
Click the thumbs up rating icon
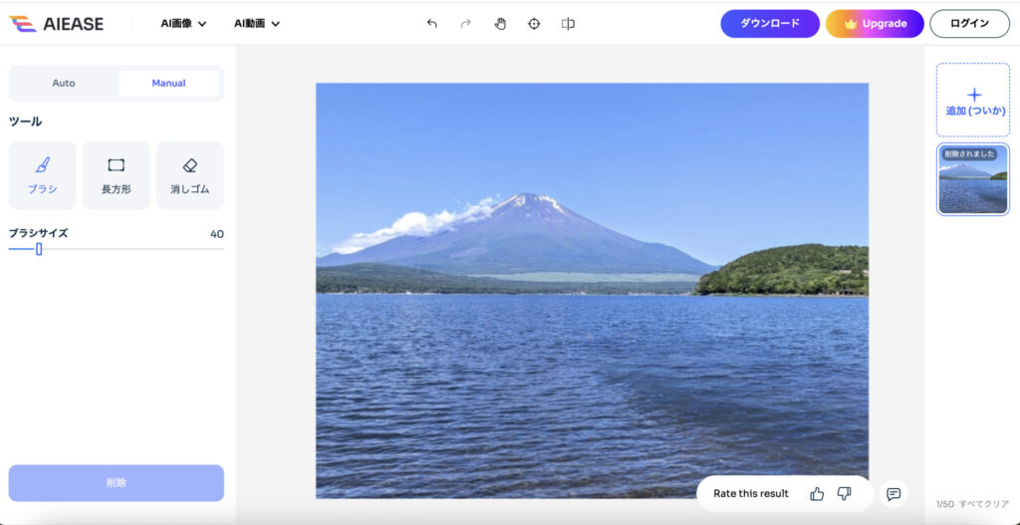point(817,494)
